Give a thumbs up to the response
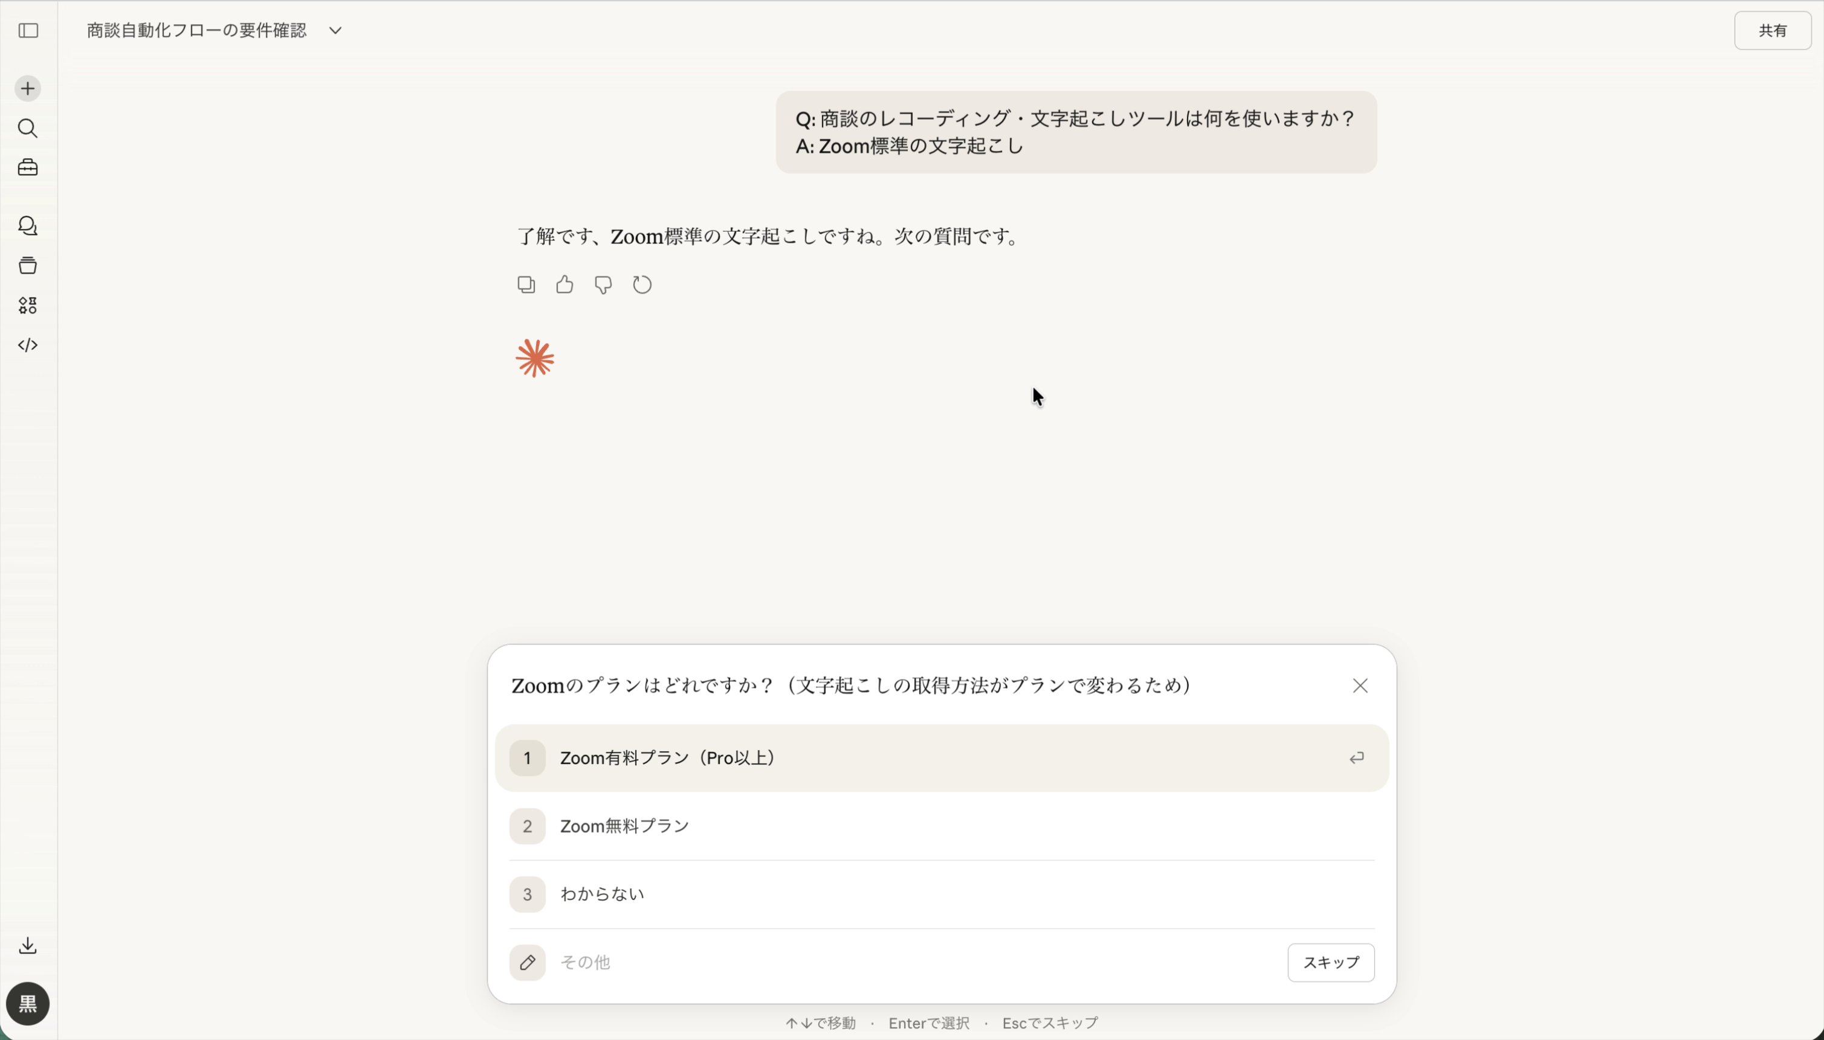This screenshot has height=1040, width=1824. pyautogui.click(x=564, y=284)
